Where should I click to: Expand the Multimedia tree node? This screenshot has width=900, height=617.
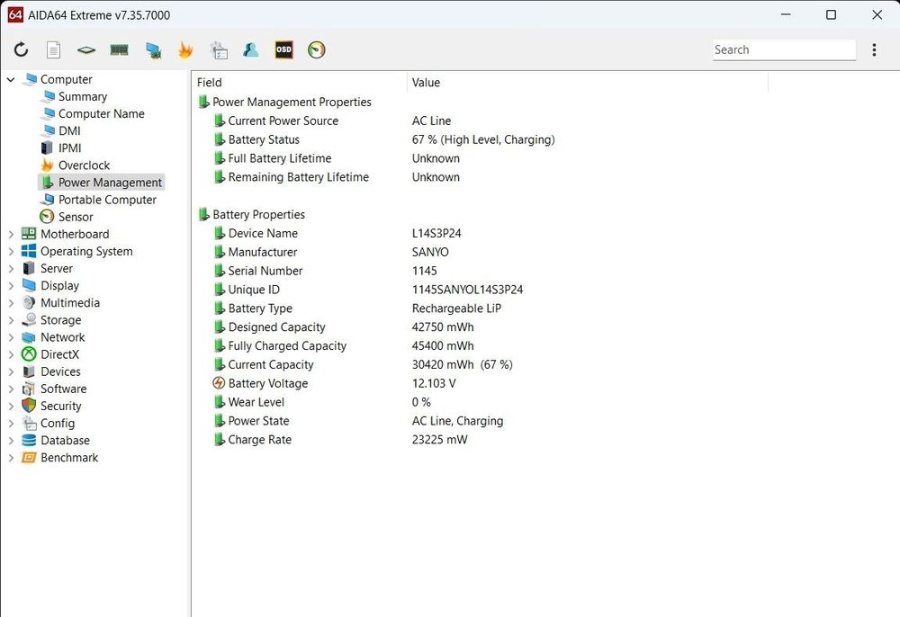pyautogui.click(x=11, y=303)
